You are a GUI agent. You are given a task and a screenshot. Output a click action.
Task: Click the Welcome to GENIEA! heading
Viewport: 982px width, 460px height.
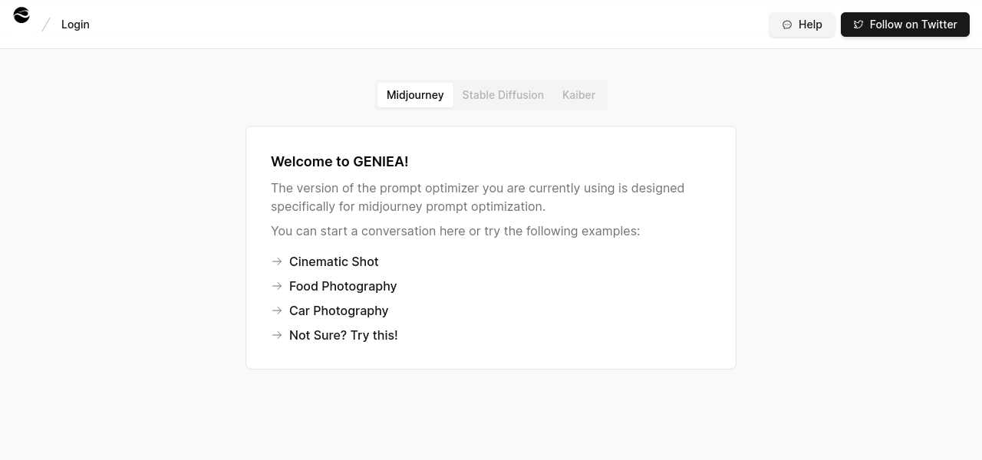point(339,162)
